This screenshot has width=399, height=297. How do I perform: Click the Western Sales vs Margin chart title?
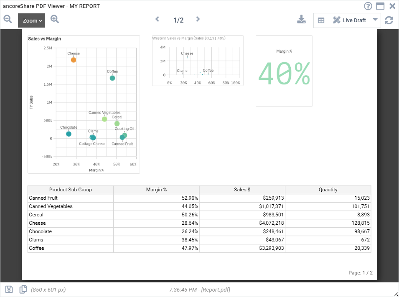[189, 38]
